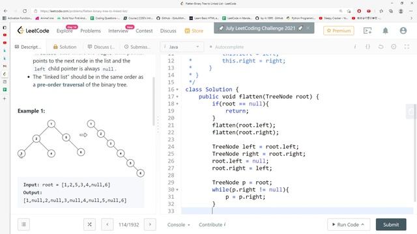Open the browser ellipsis menu
This screenshot has width=417, height=234.
[x=411, y=11]
